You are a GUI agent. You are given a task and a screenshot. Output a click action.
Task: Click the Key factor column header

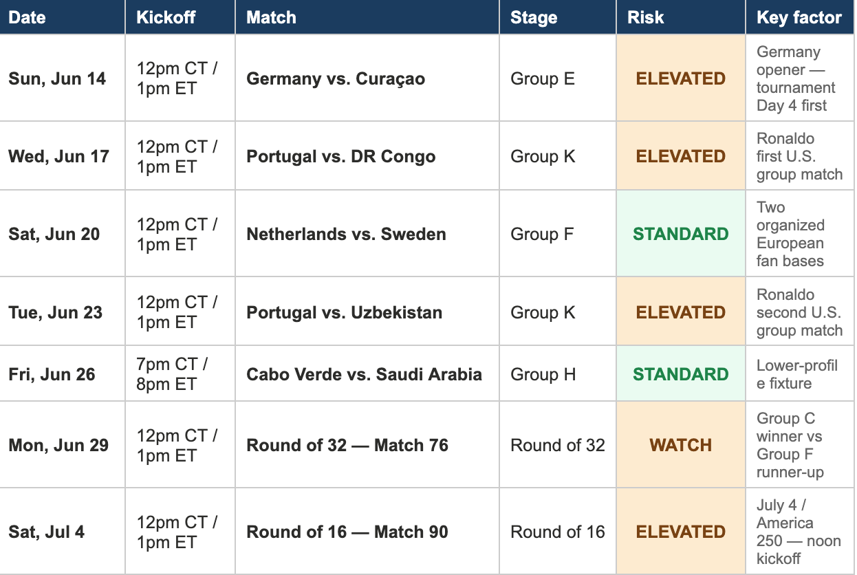[x=800, y=17]
